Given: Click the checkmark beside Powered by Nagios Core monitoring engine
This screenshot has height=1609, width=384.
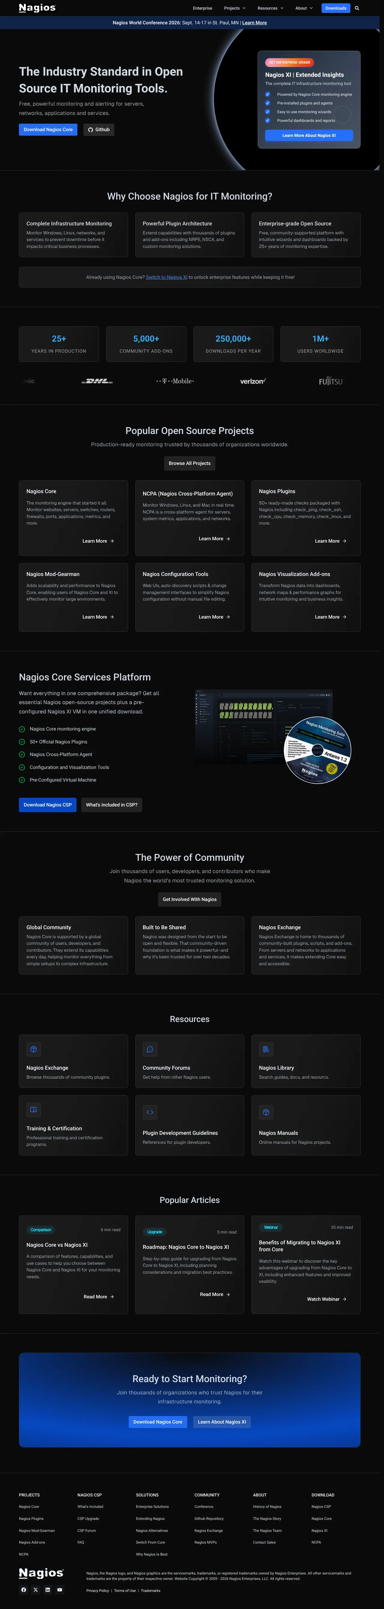Looking at the screenshot, I should pos(268,94).
